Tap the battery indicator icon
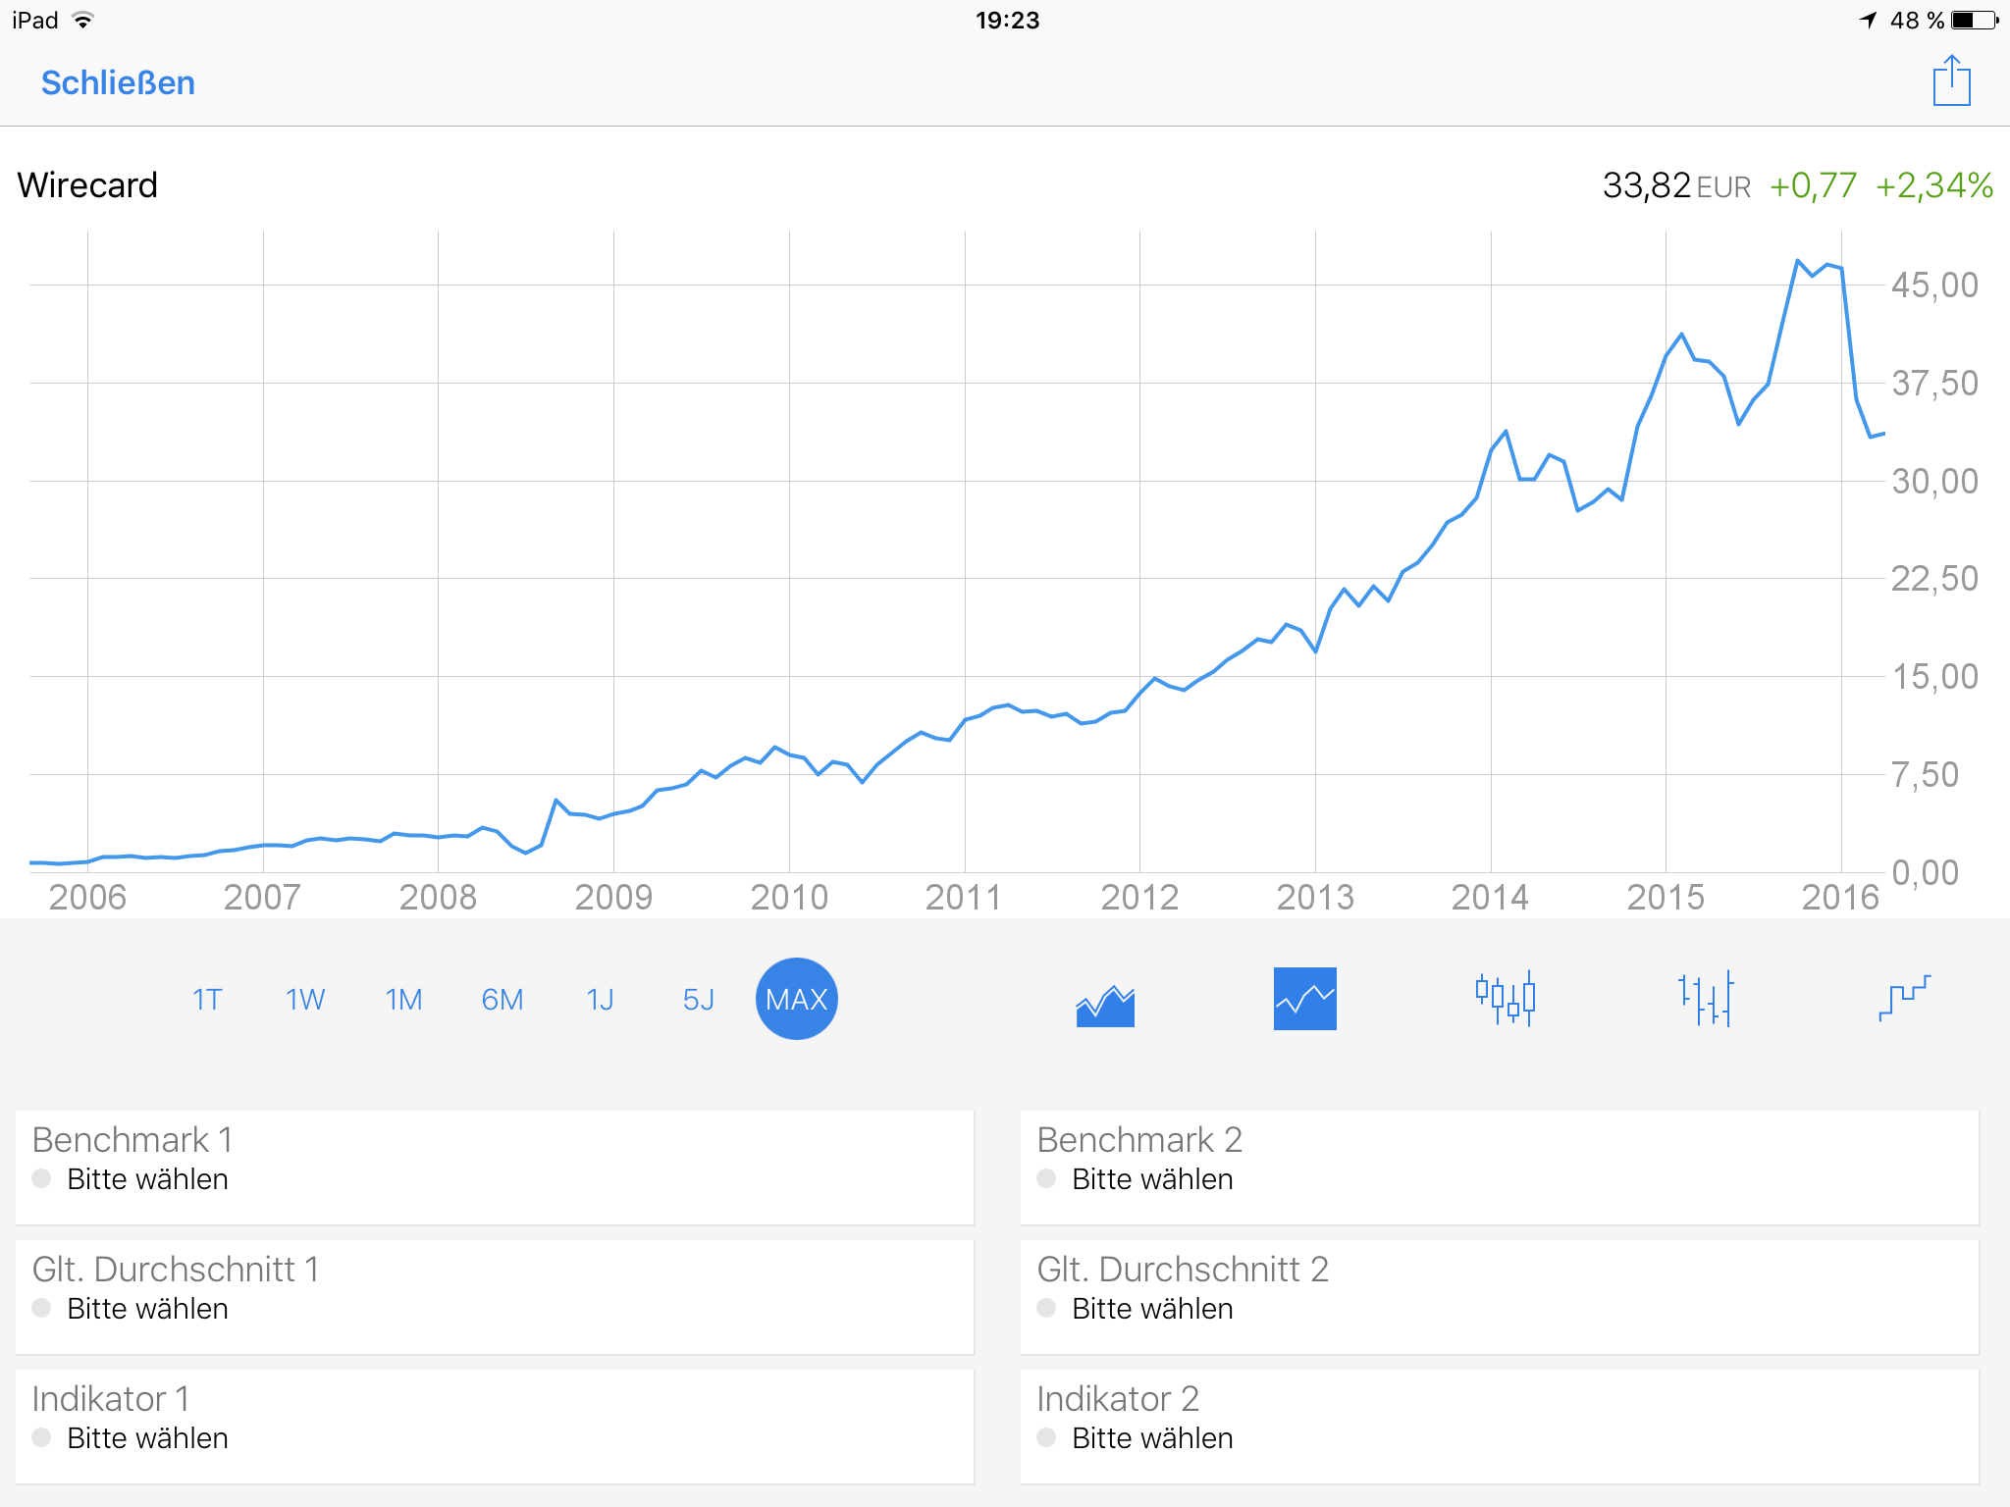 [1974, 20]
